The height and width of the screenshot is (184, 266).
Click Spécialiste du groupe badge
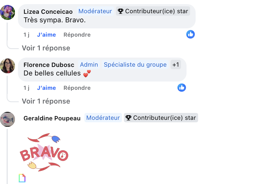[135, 64]
